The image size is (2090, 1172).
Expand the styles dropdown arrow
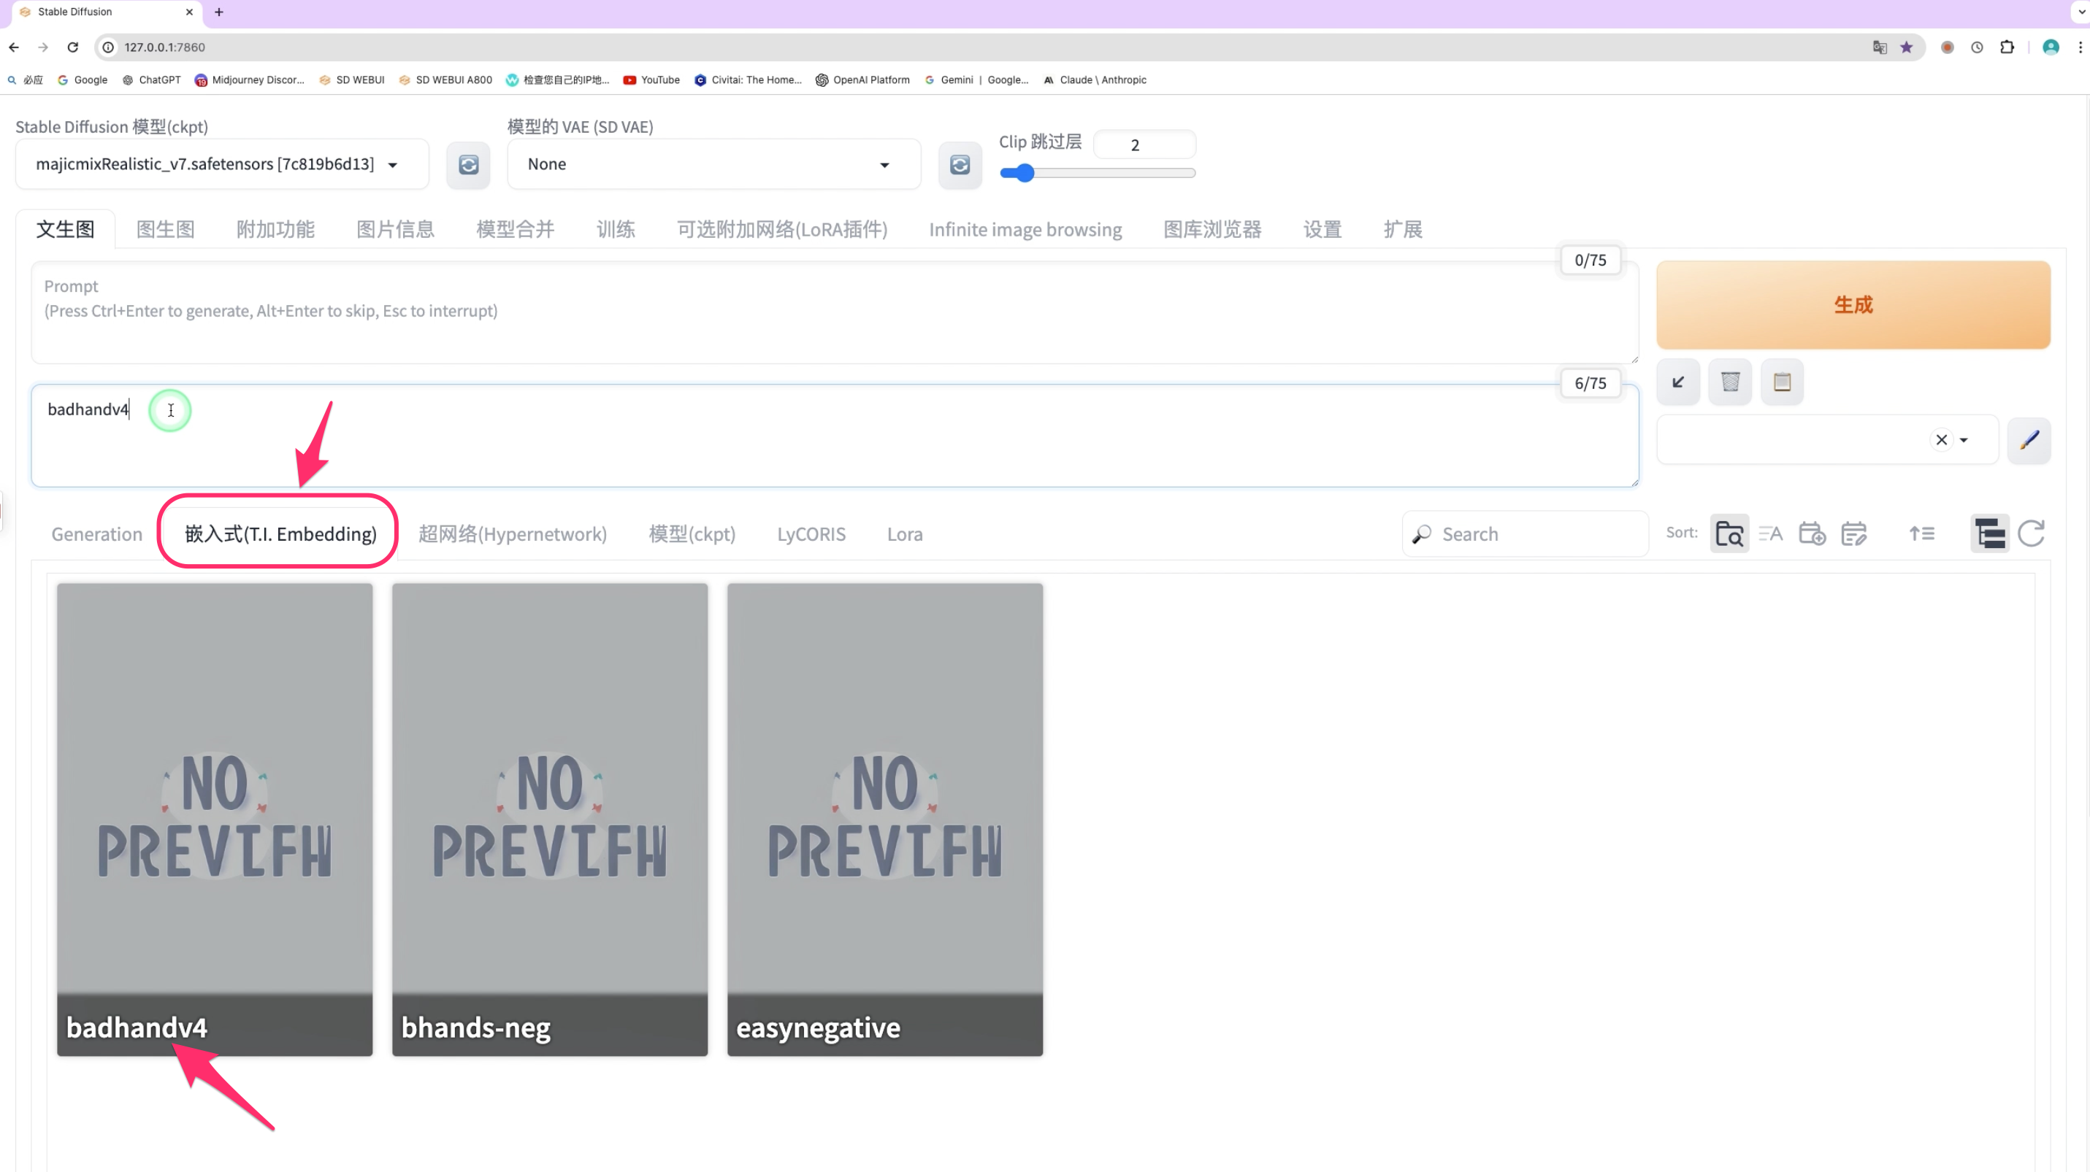click(1964, 440)
